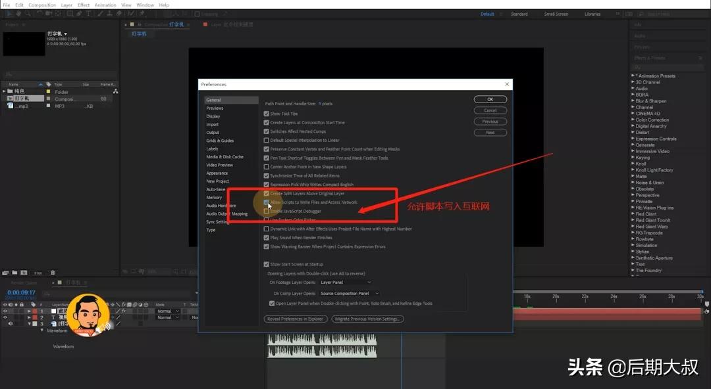711x389 pixels.
Task: Click OK in Preferences dialog
Action: (490, 99)
